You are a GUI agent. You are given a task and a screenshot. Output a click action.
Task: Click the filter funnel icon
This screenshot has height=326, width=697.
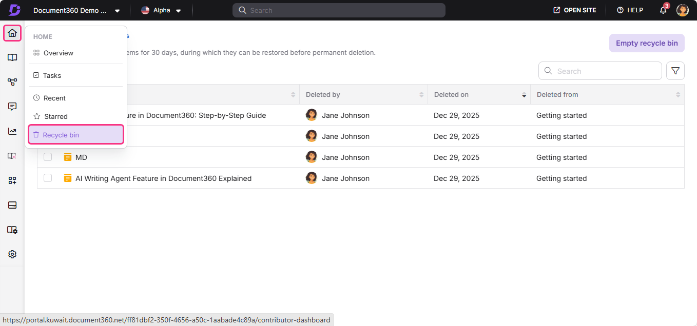(x=675, y=71)
